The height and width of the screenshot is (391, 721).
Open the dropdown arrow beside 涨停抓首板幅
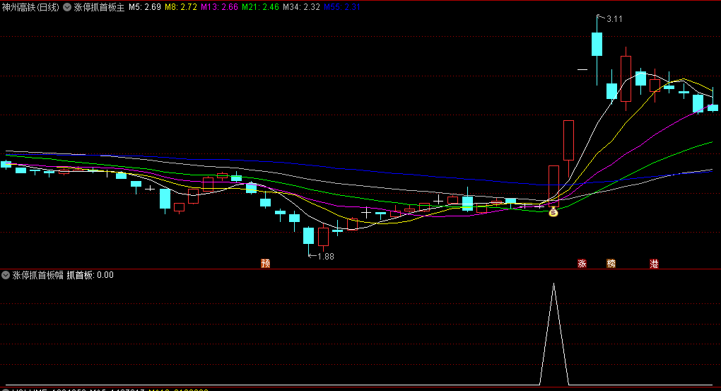coord(6,276)
